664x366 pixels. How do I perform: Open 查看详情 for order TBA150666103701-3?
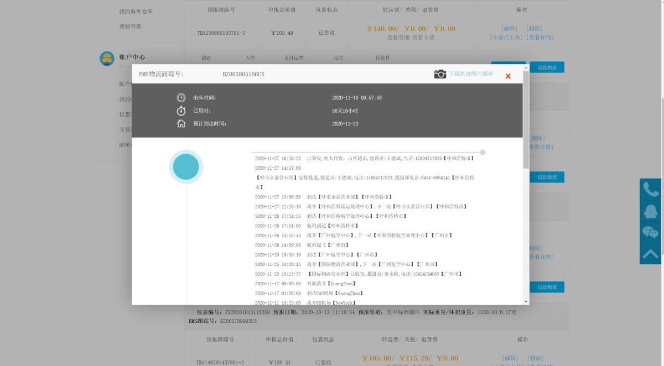[539, 38]
